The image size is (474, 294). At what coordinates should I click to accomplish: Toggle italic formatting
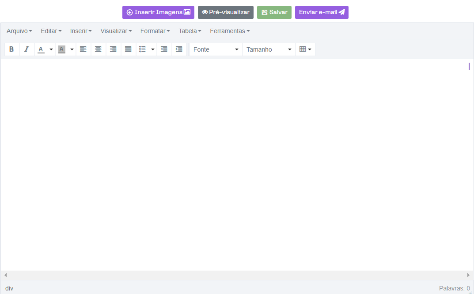[x=27, y=49]
